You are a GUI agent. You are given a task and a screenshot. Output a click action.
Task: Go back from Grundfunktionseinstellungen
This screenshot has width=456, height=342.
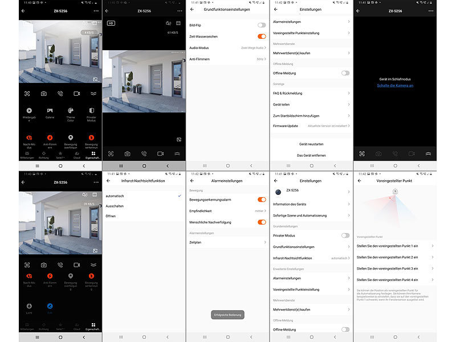[192, 9]
